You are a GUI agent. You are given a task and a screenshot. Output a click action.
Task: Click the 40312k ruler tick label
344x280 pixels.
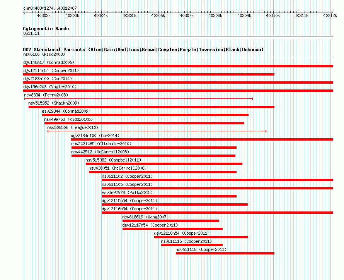pyautogui.click(x=330, y=15)
